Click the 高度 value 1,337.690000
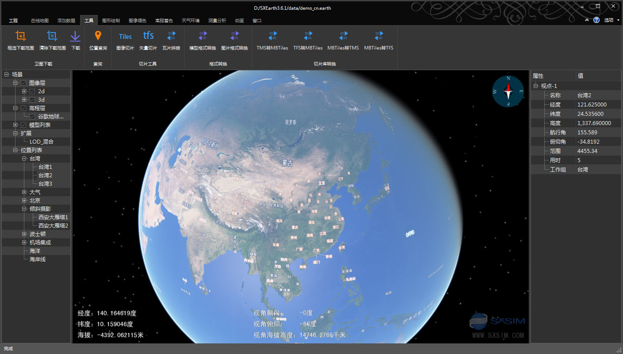Image resolution: width=623 pixels, height=354 pixels. (594, 123)
